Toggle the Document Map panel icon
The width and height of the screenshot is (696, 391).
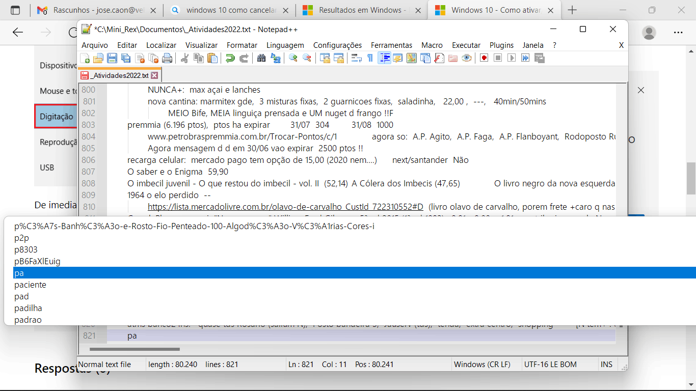[x=412, y=58]
